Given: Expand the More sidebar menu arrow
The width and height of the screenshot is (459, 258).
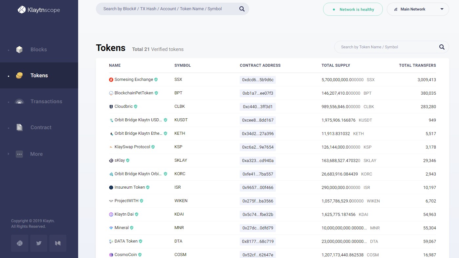Looking at the screenshot, I should (9, 154).
